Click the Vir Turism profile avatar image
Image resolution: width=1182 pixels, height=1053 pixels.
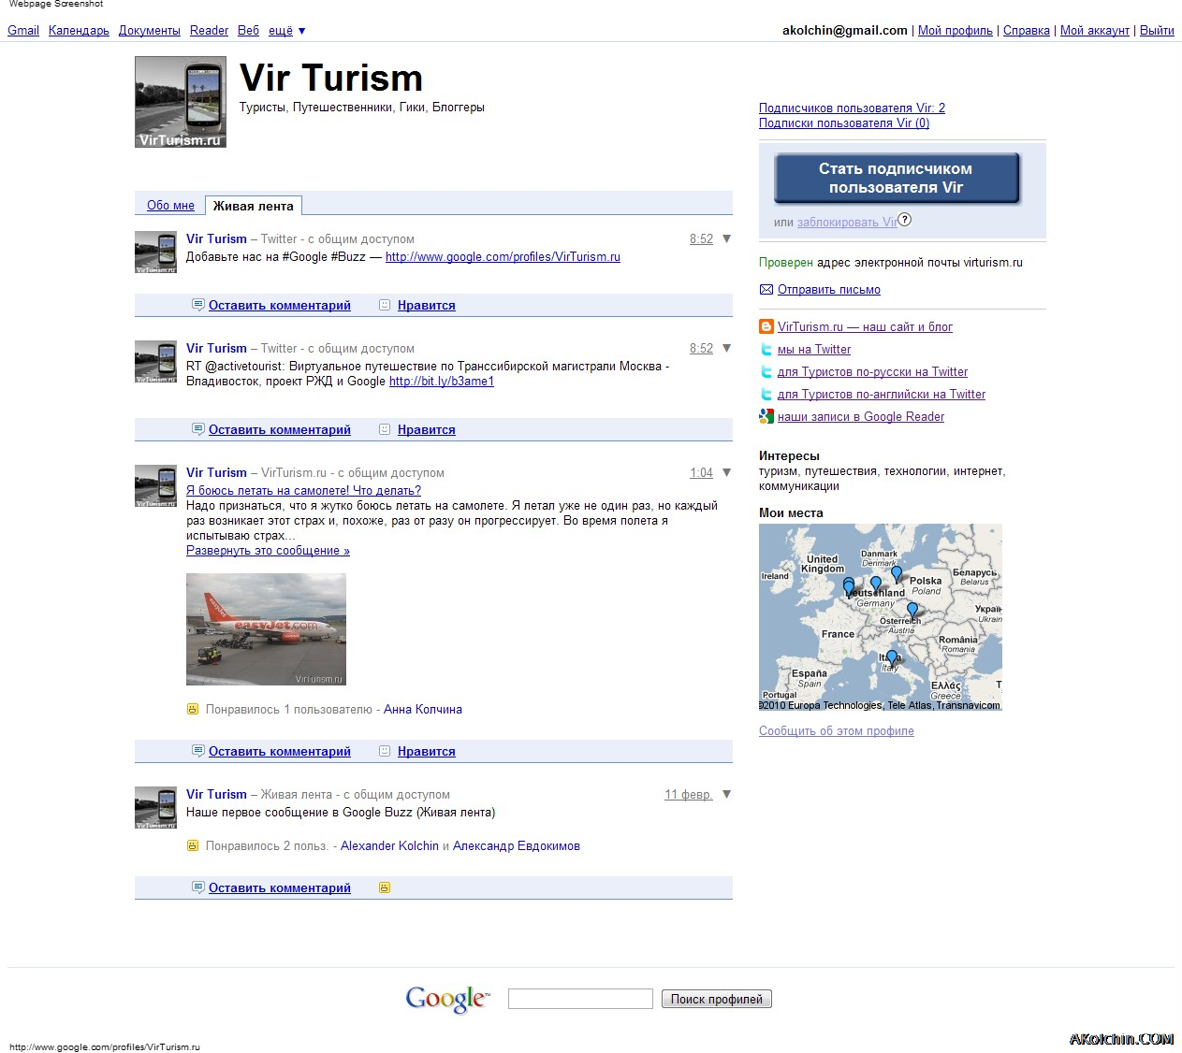click(181, 102)
